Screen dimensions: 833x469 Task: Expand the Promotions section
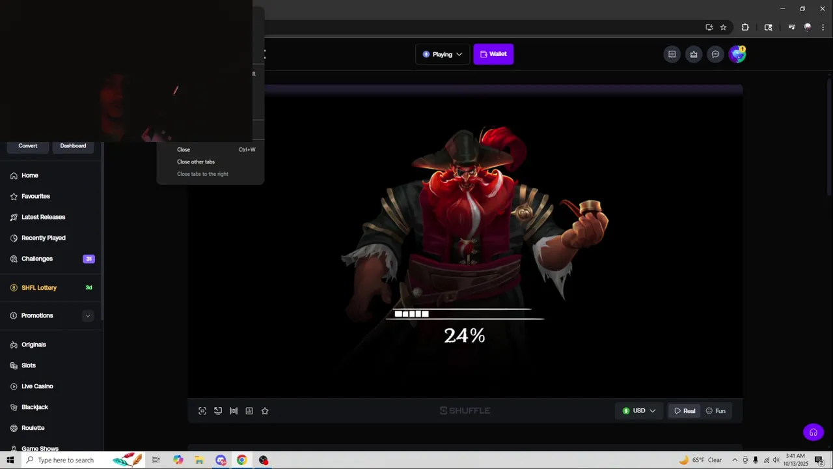[87, 316]
